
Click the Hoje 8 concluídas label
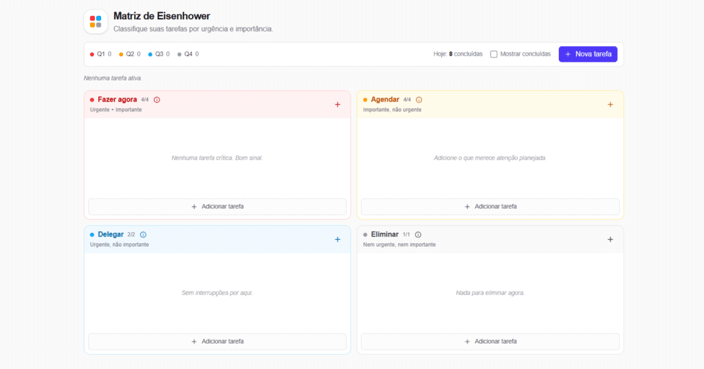coord(458,54)
